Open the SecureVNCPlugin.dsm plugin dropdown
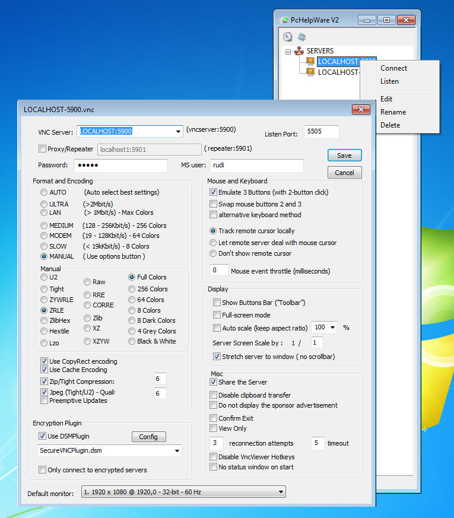454x518 pixels. click(x=177, y=450)
